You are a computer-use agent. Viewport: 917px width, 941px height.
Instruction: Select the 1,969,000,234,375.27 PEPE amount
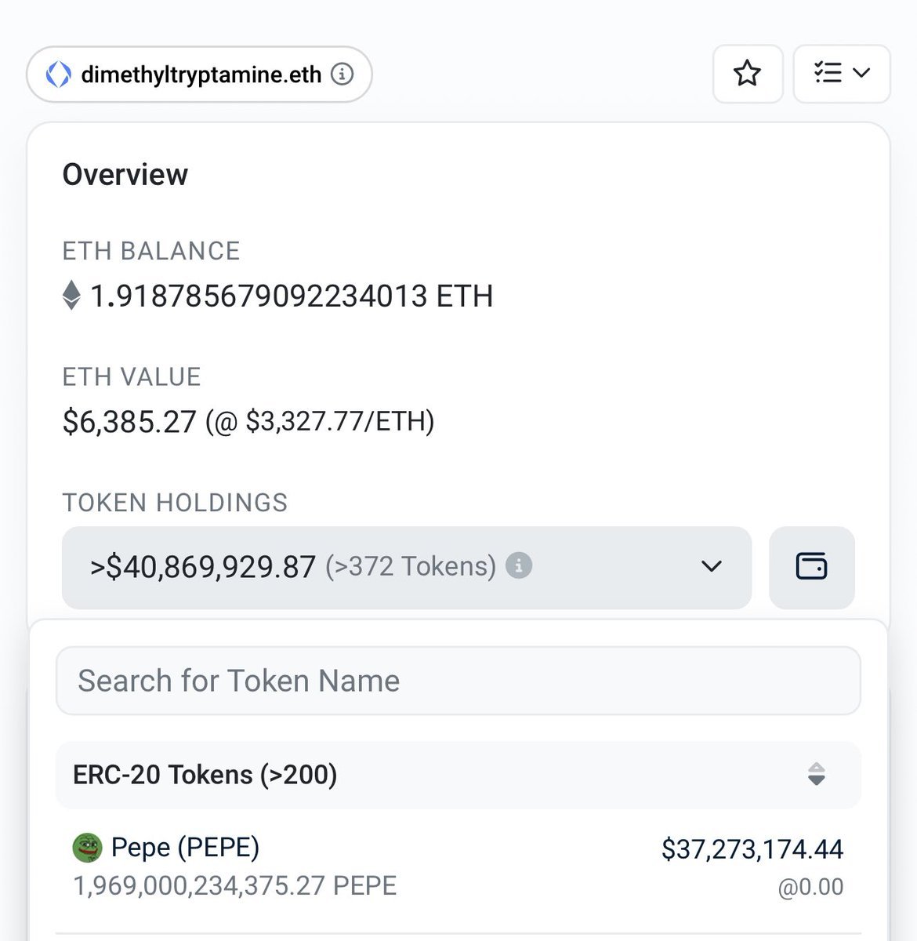235,886
